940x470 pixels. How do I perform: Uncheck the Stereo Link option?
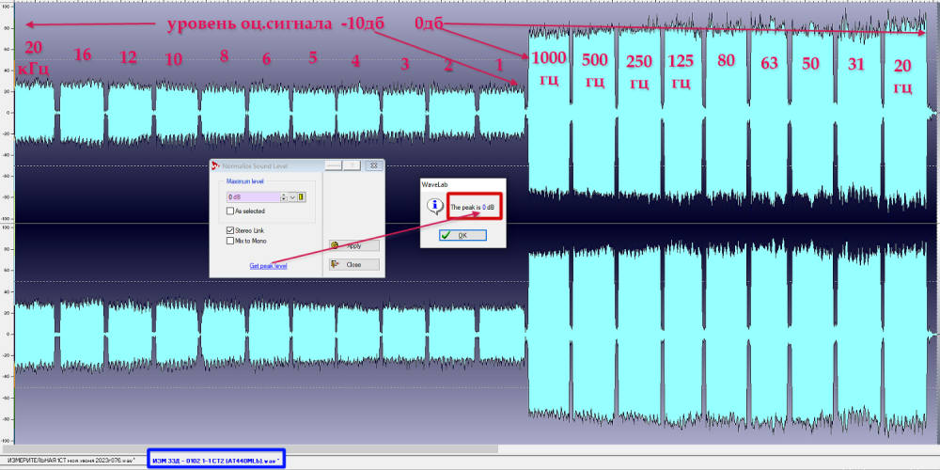230,230
